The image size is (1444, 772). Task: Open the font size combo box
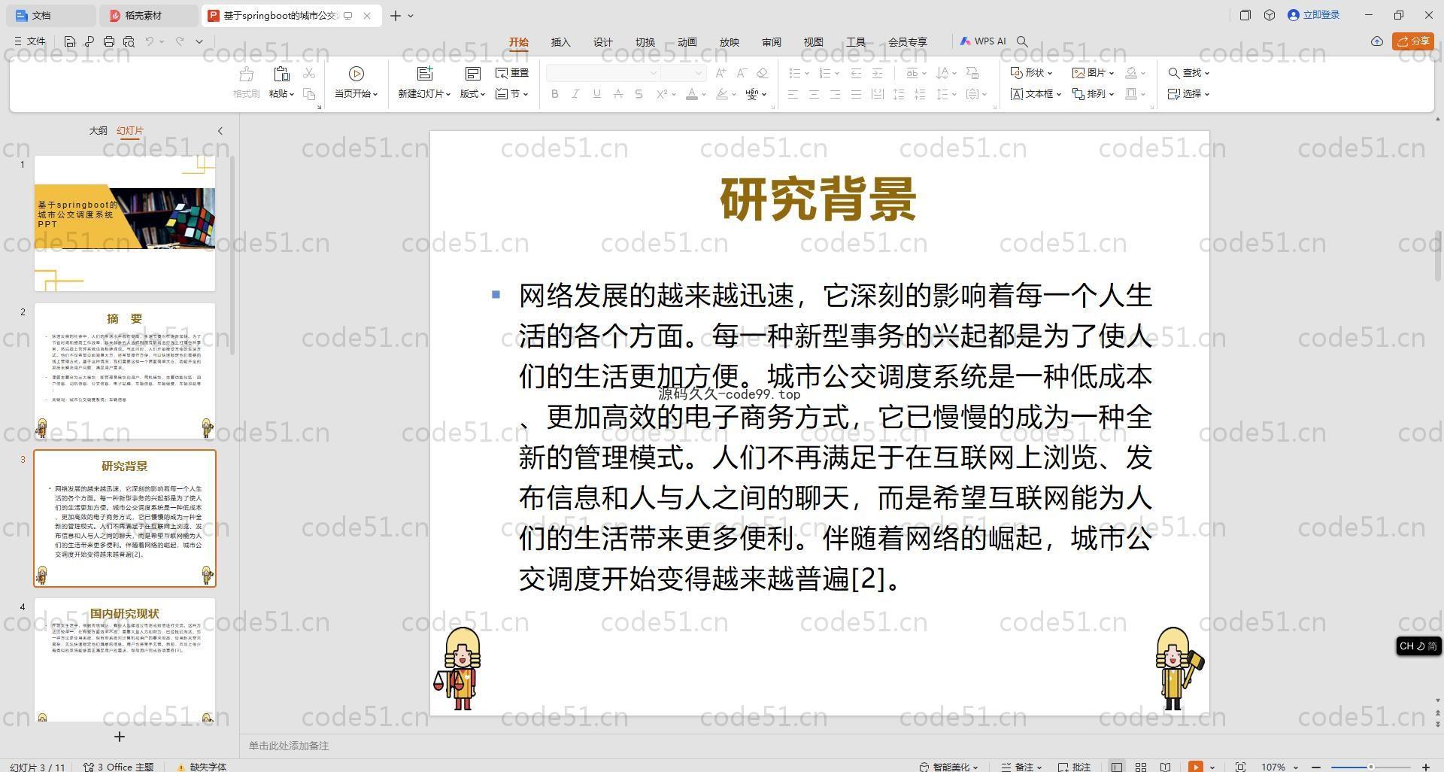click(x=684, y=73)
